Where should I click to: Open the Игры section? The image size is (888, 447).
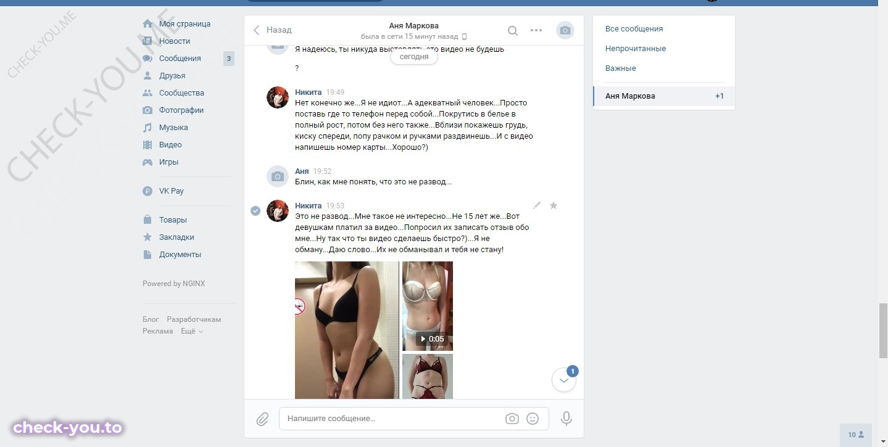click(168, 162)
